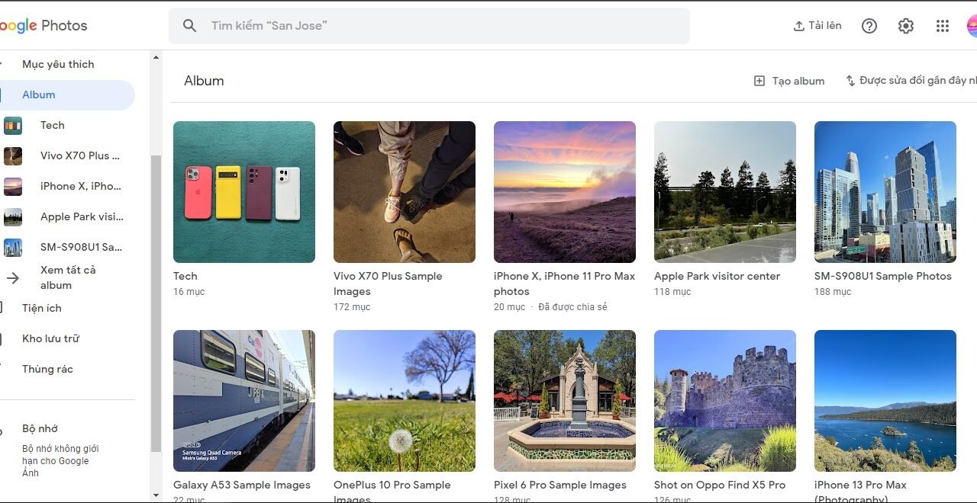Click the Tải lên upload button

pos(817,26)
